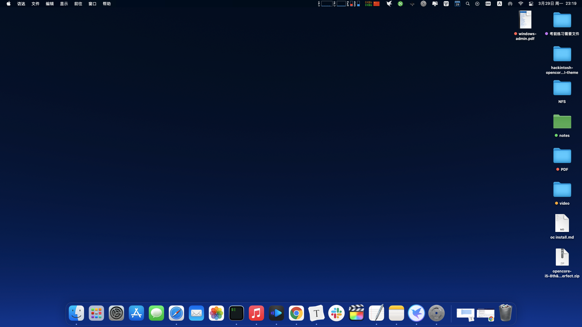Screen dimensions: 582x327
Task: Open Launchpad in the Dock
Action: pyautogui.click(x=96, y=313)
